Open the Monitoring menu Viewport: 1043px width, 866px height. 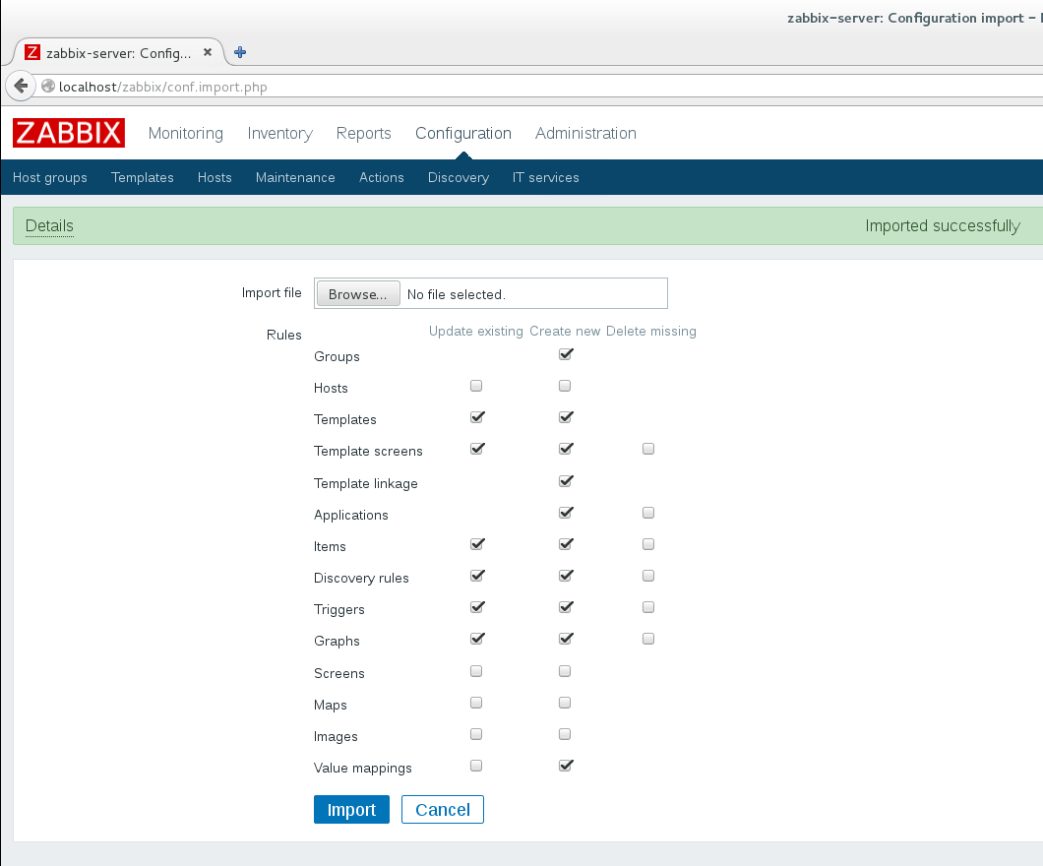pyautogui.click(x=186, y=133)
